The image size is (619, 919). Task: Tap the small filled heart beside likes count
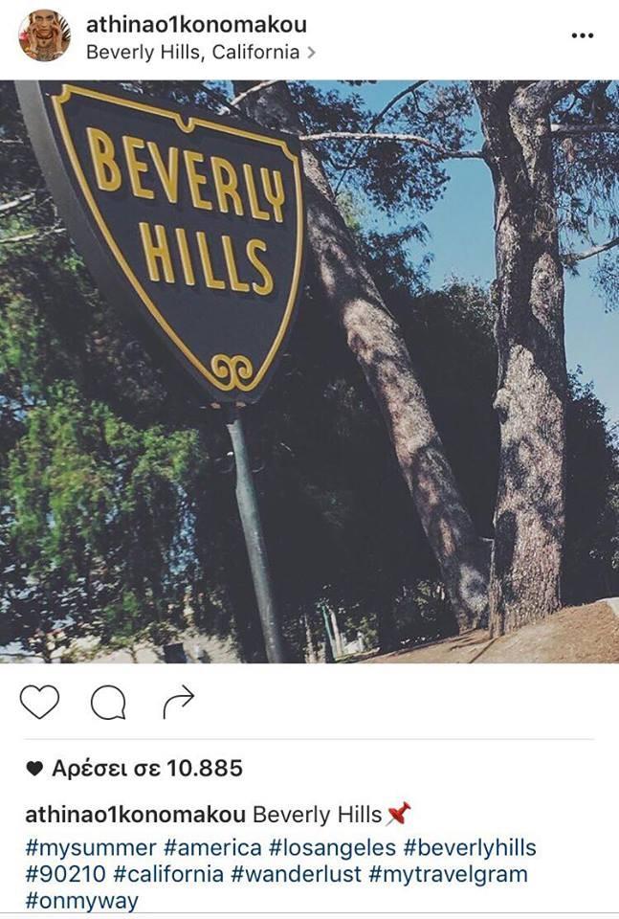(35, 769)
